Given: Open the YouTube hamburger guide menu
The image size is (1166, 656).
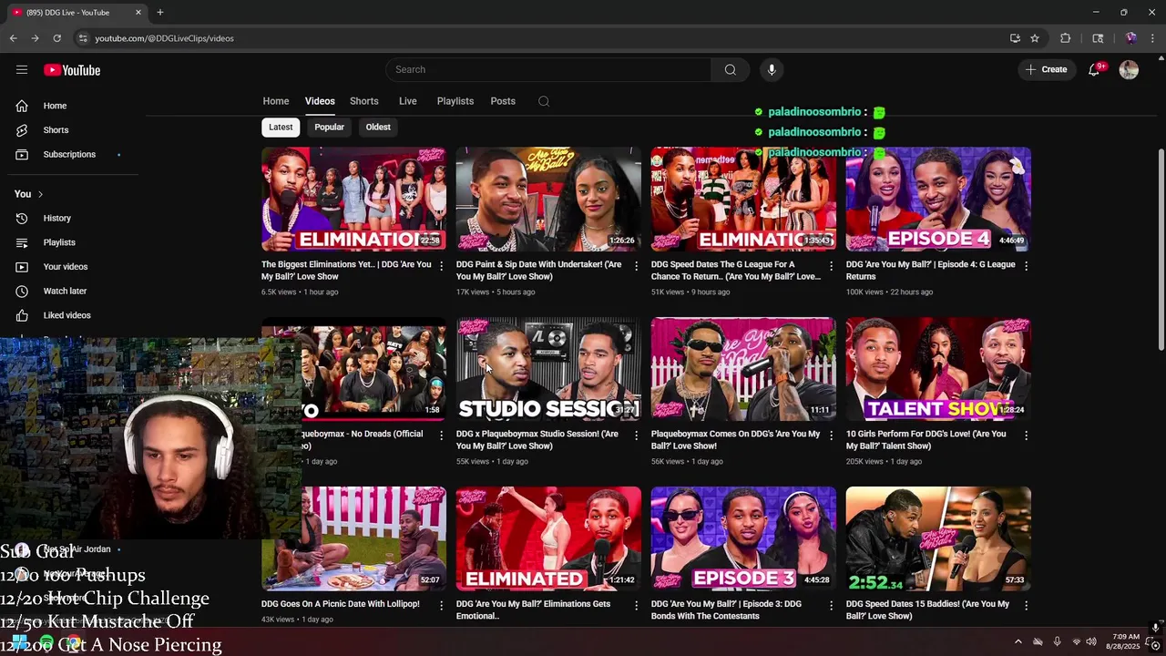Looking at the screenshot, I should click(22, 69).
